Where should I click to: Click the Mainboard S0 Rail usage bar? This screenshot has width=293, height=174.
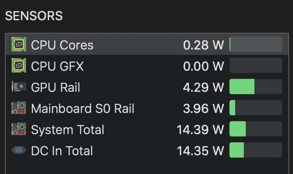(256, 108)
